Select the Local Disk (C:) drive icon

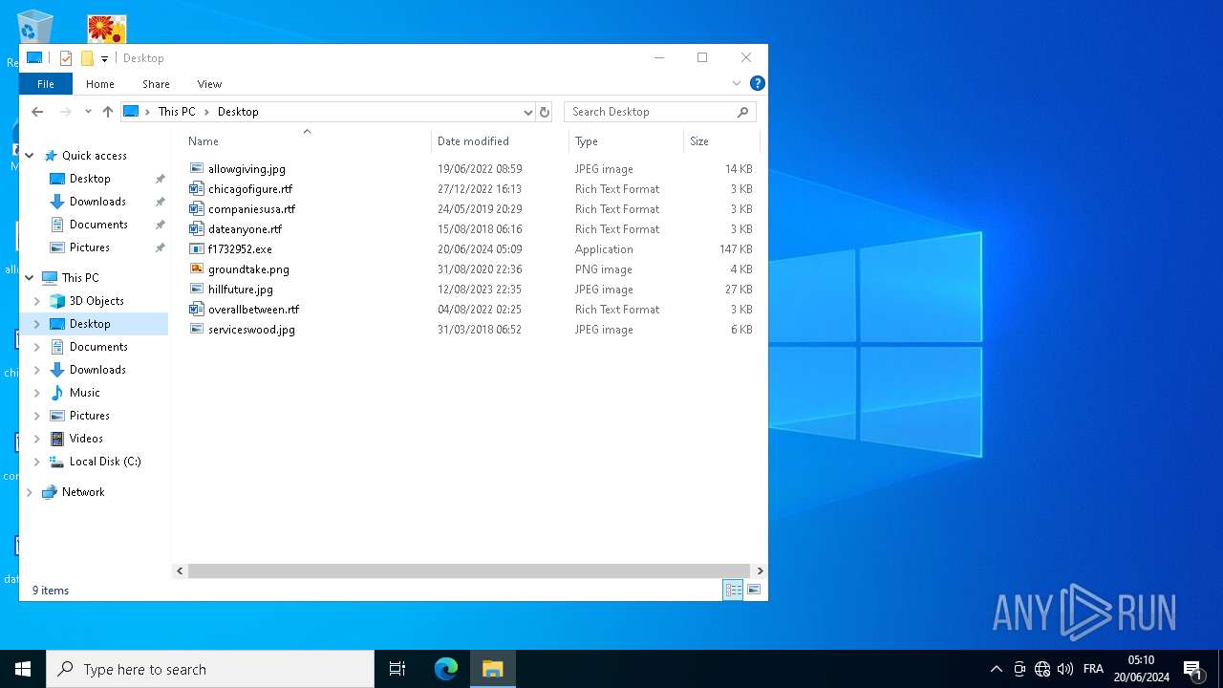point(57,462)
